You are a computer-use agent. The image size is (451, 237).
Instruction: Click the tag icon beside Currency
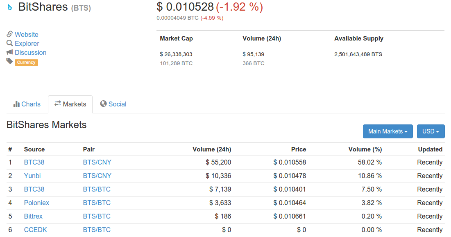tap(9, 61)
